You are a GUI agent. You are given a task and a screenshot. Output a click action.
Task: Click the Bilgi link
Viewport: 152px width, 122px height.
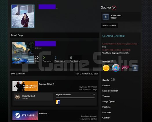coord(104,47)
